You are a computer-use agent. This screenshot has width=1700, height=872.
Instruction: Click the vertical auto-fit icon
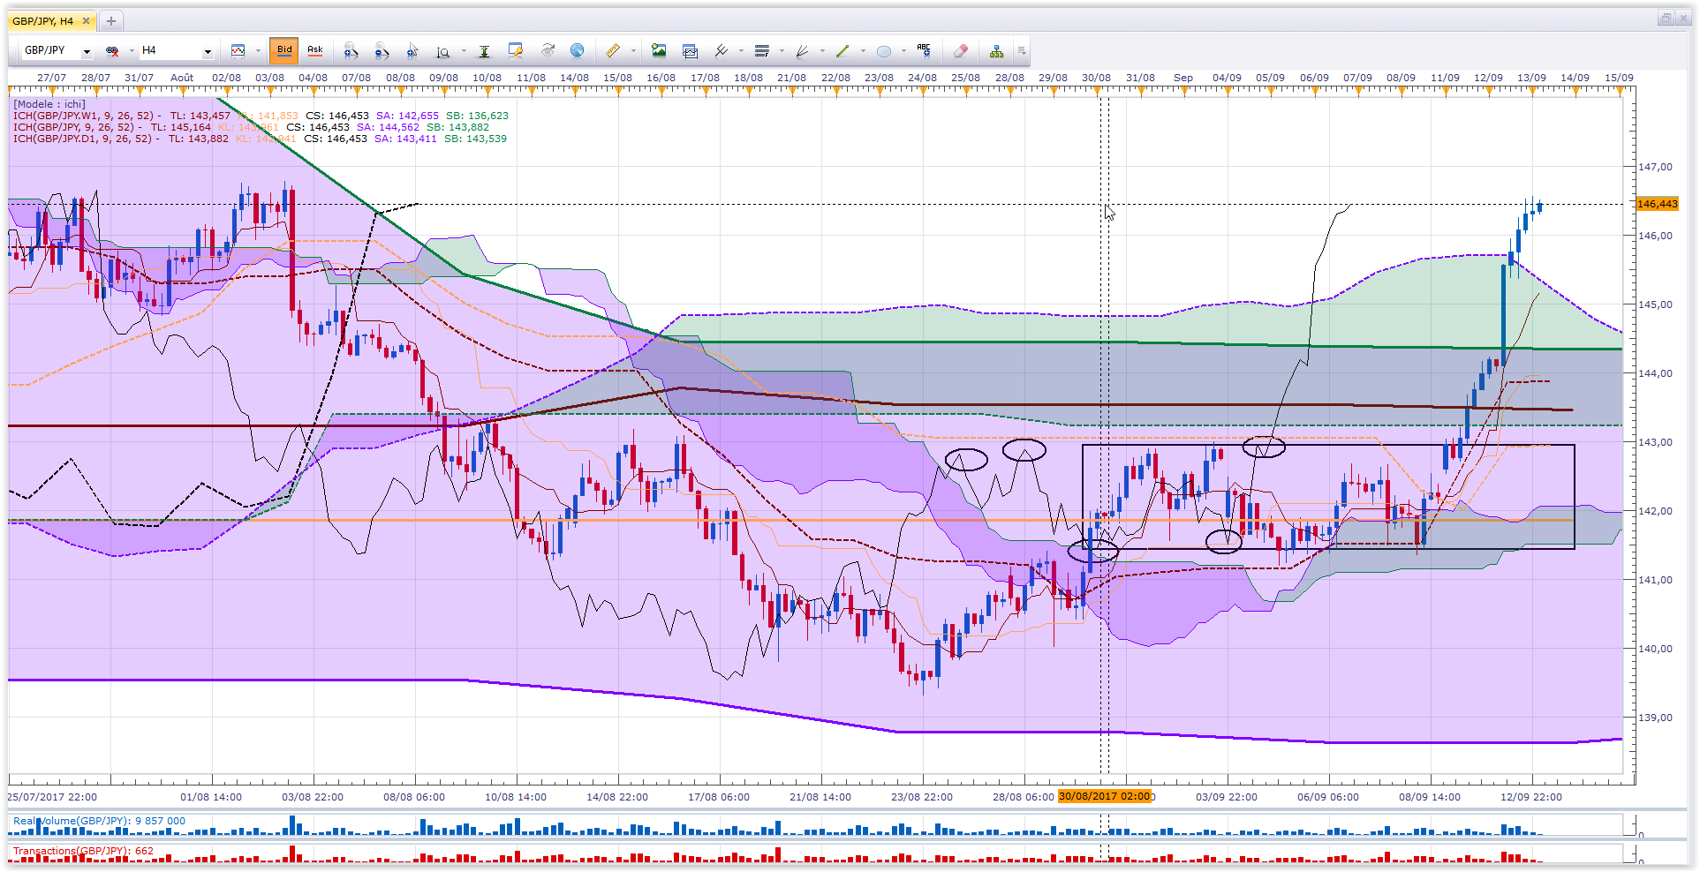tap(484, 51)
